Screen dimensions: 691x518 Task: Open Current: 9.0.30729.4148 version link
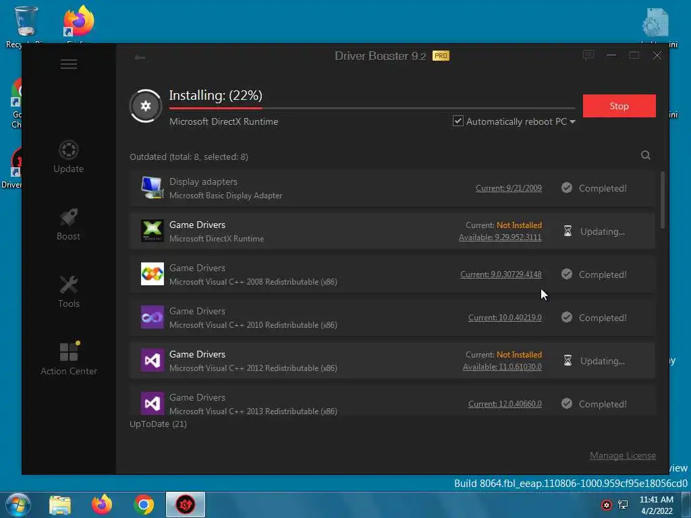(x=501, y=275)
